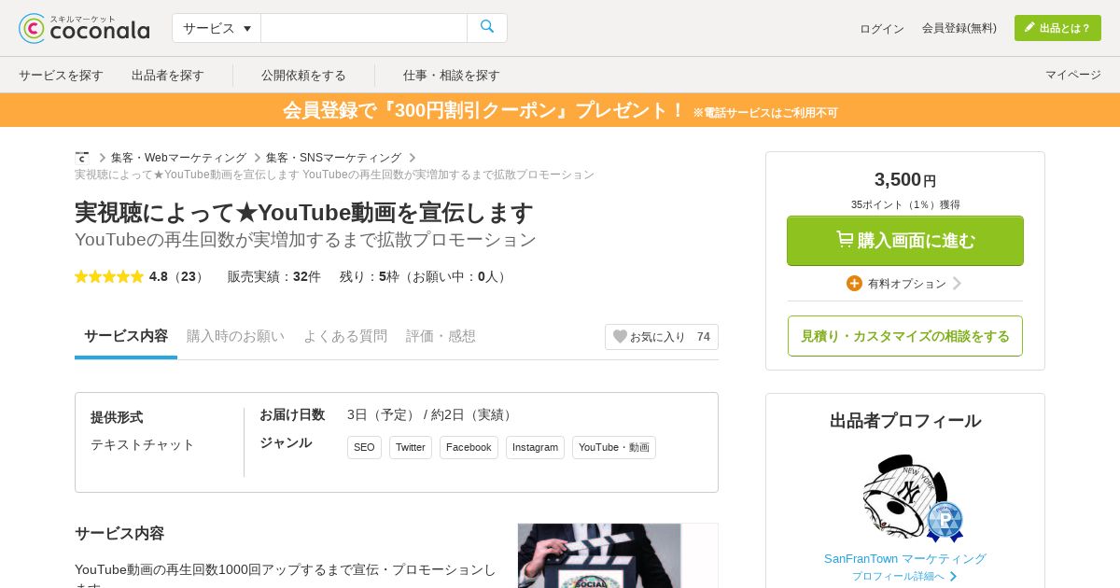This screenshot has height=588, width=1120.
Task: Open 会員登録(無料) link
Action: pos(959,28)
